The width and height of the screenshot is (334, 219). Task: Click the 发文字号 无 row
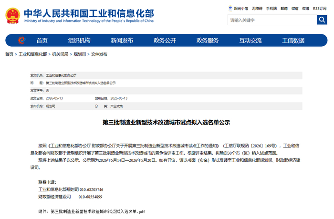click(x=167, y=91)
